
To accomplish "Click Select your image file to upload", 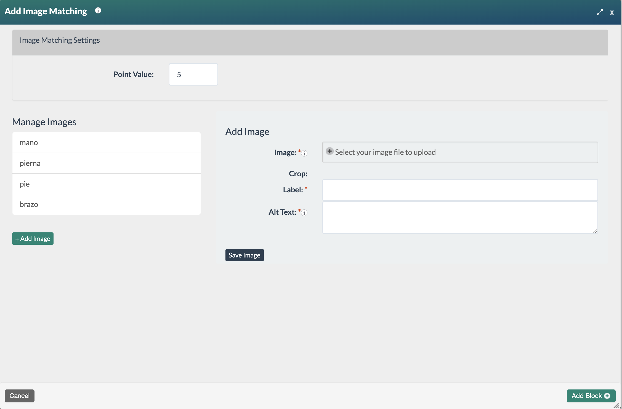I will pos(460,152).
